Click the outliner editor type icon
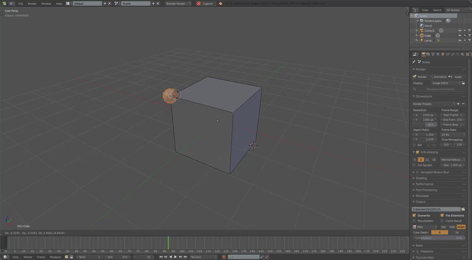 [x=415, y=10]
